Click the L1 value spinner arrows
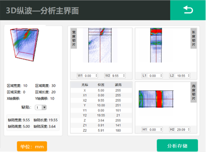 coord(161,75)
